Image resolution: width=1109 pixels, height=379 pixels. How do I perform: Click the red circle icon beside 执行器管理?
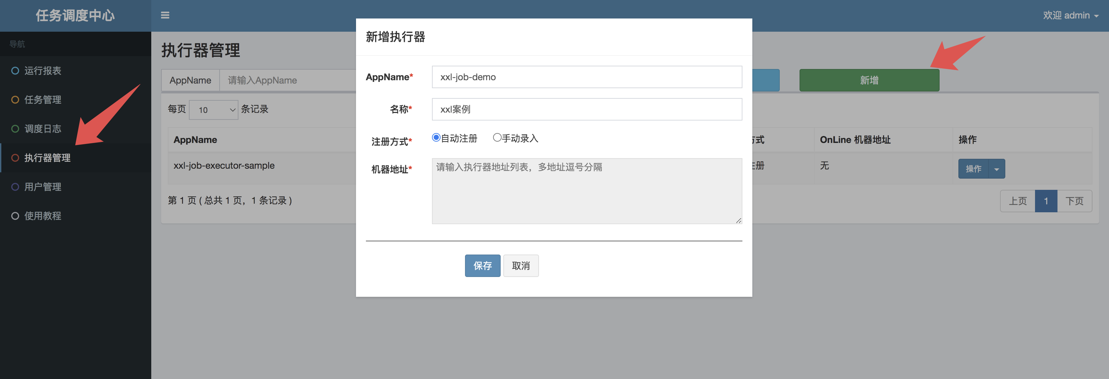pos(15,158)
